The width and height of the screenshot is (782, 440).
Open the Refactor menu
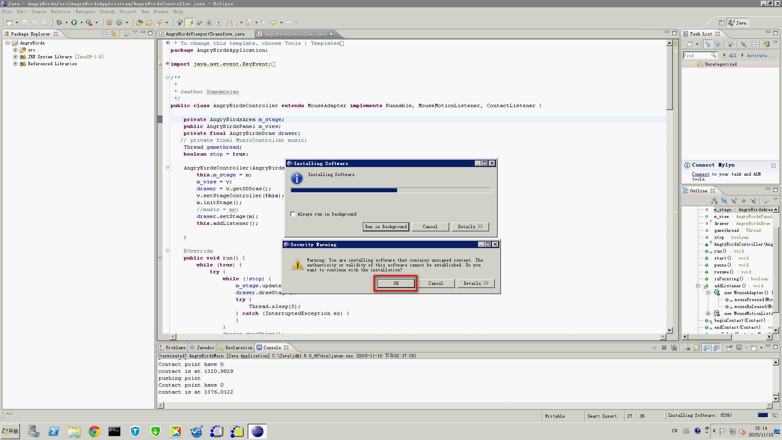[61, 11]
